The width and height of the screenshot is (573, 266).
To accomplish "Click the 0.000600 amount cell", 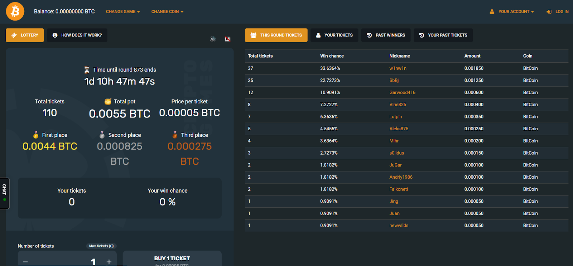I will pos(474,92).
